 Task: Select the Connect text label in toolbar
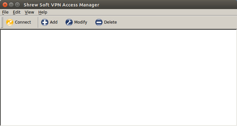pos(23,22)
